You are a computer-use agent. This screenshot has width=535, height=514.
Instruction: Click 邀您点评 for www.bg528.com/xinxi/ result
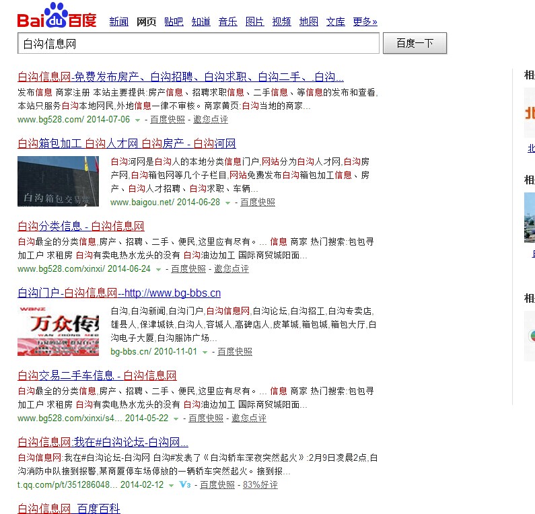point(231,269)
